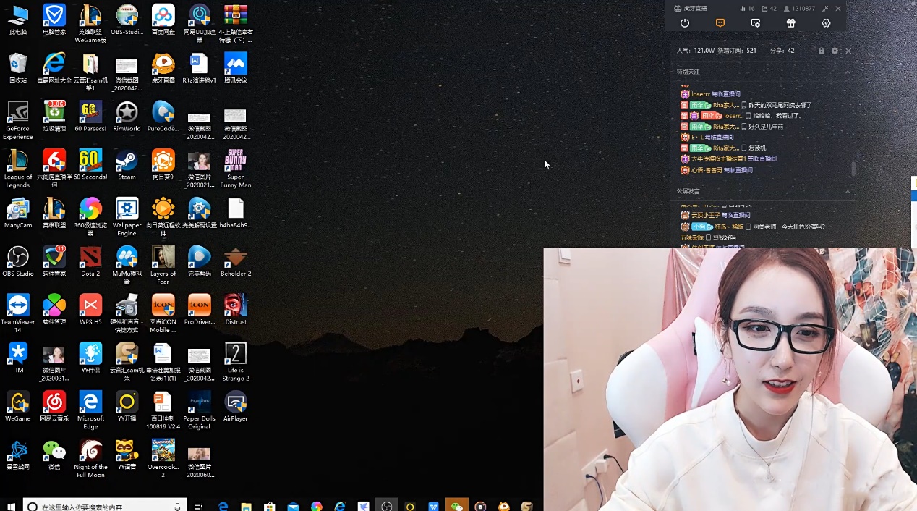Click the taskbar search box

(x=105, y=506)
